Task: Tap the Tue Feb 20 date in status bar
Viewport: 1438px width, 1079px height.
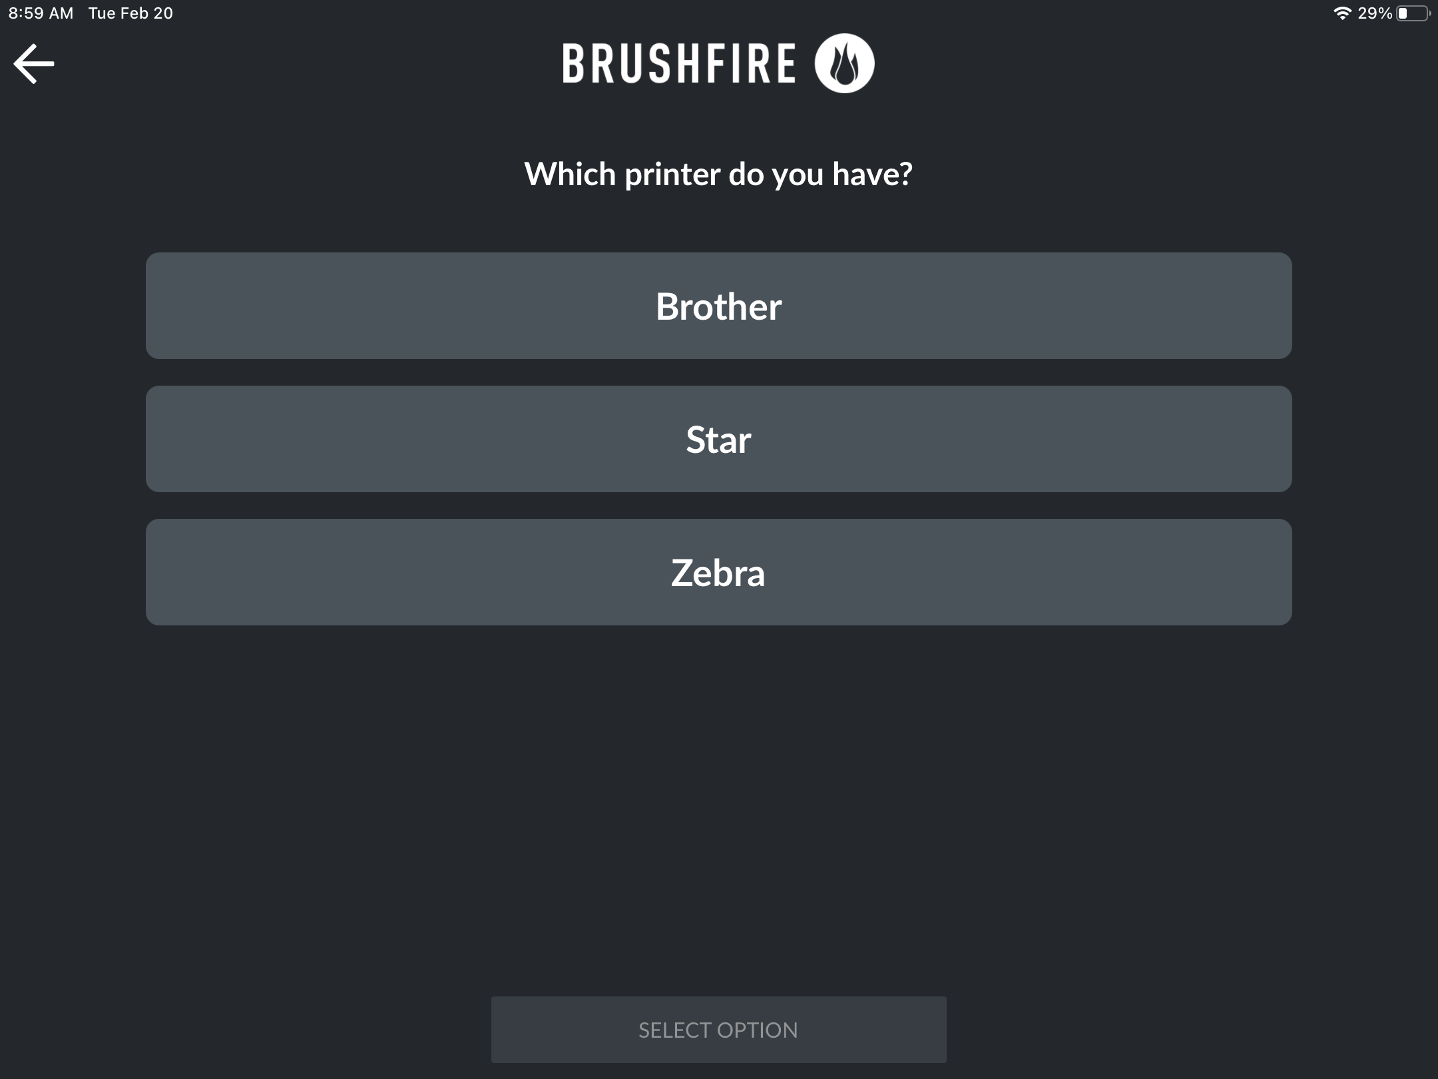Action: (x=130, y=13)
